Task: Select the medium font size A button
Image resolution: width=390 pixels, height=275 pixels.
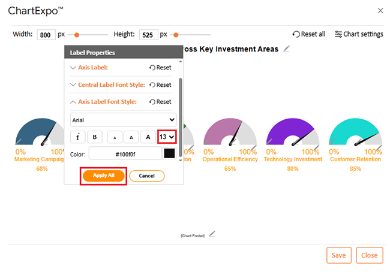Action: [x=131, y=137]
